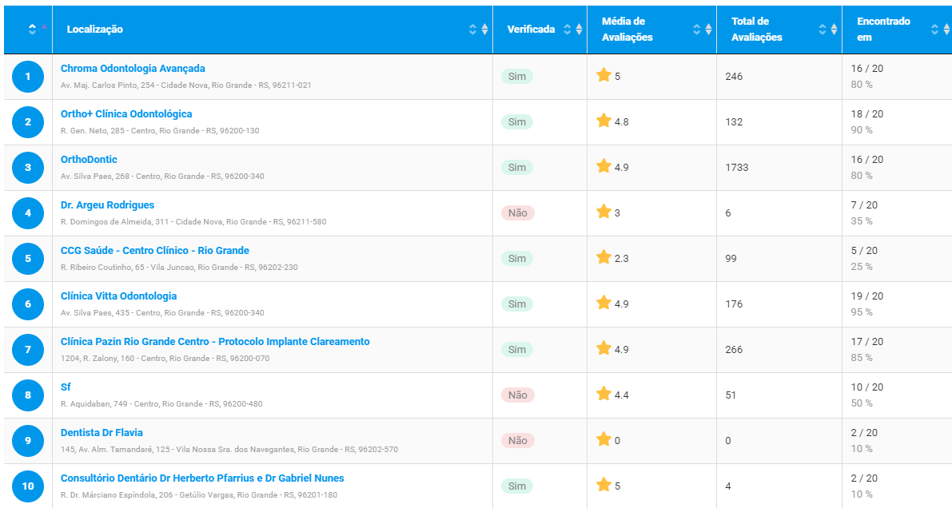The height and width of the screenshot is (512, 952).
Task: Sort by Média de Avaliações column
Action: coord(651,29)
